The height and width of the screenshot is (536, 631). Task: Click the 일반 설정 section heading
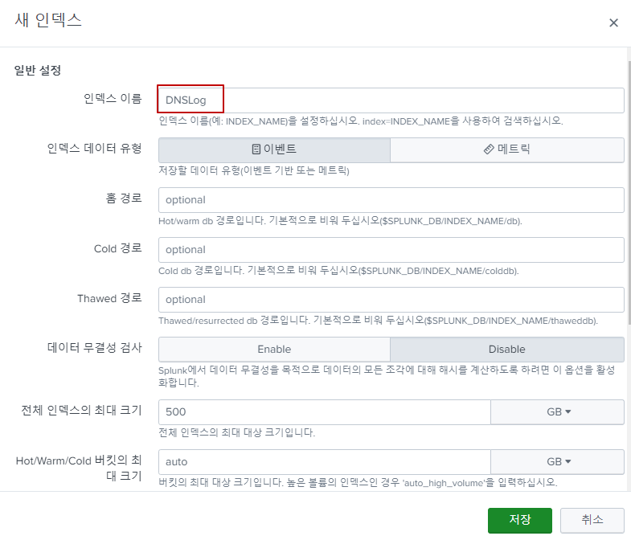pos(38,71)
